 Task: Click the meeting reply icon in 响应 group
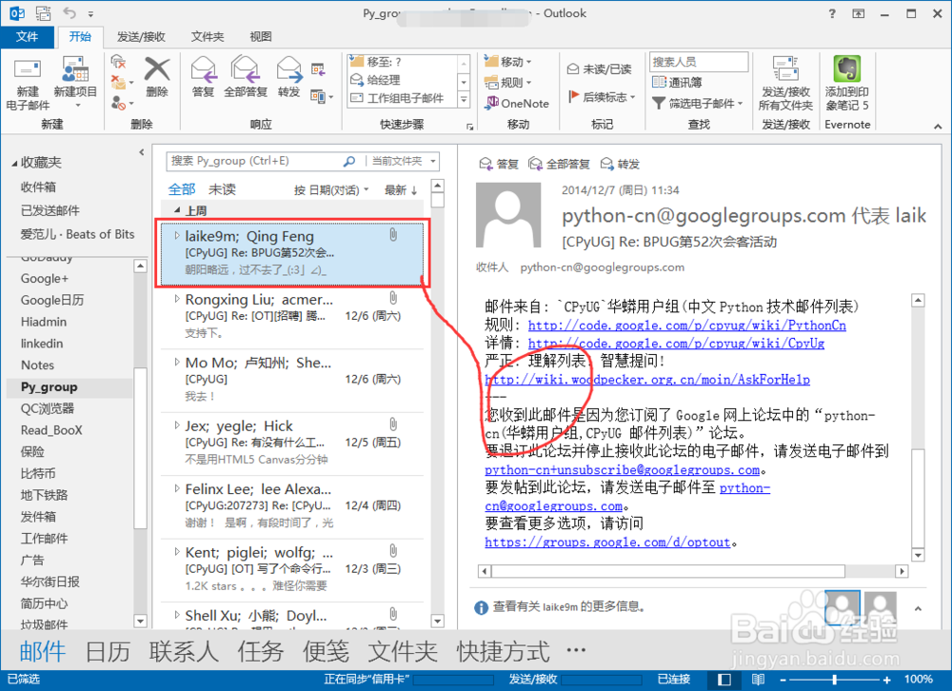(318, 69)
